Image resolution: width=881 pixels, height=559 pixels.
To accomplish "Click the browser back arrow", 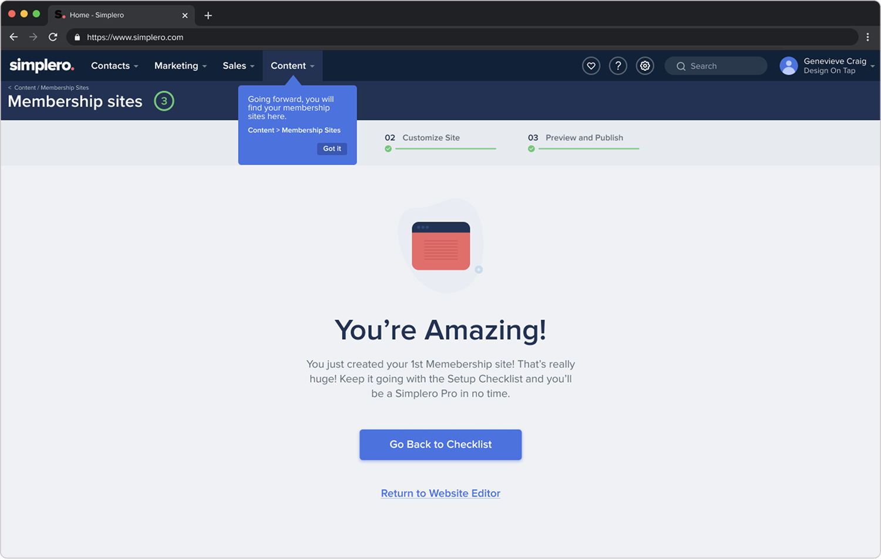I will 14,37.
